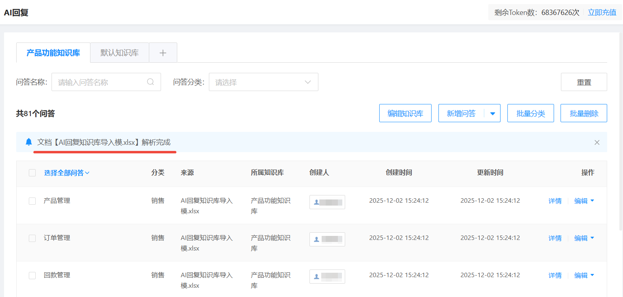Click the bell notification icon
The image size is (623, 297).
pos(29,142)
